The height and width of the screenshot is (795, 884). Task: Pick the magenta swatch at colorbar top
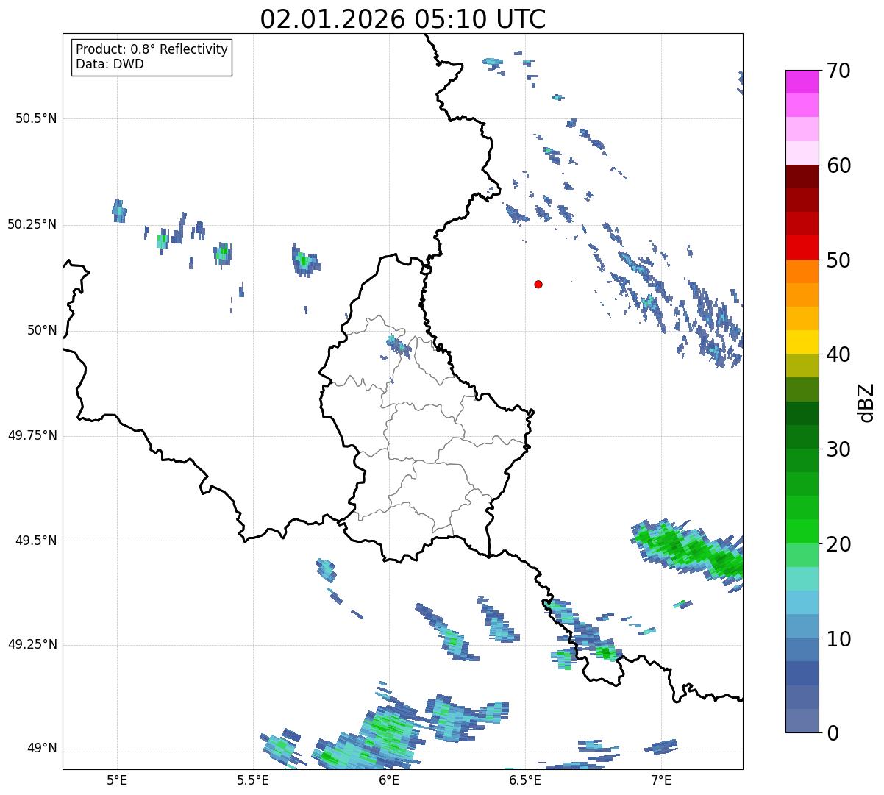point(802,82)
